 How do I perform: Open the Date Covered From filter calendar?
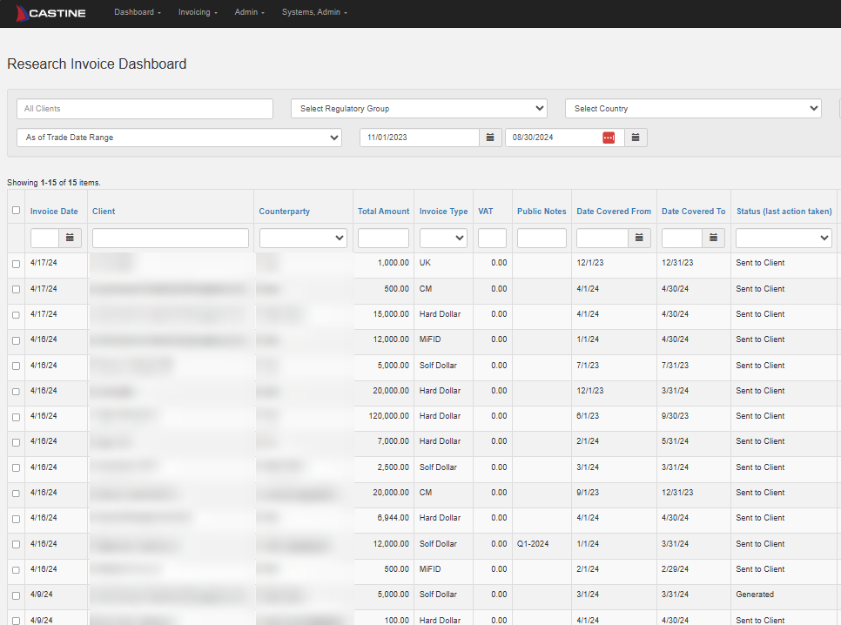coord(639,238)
